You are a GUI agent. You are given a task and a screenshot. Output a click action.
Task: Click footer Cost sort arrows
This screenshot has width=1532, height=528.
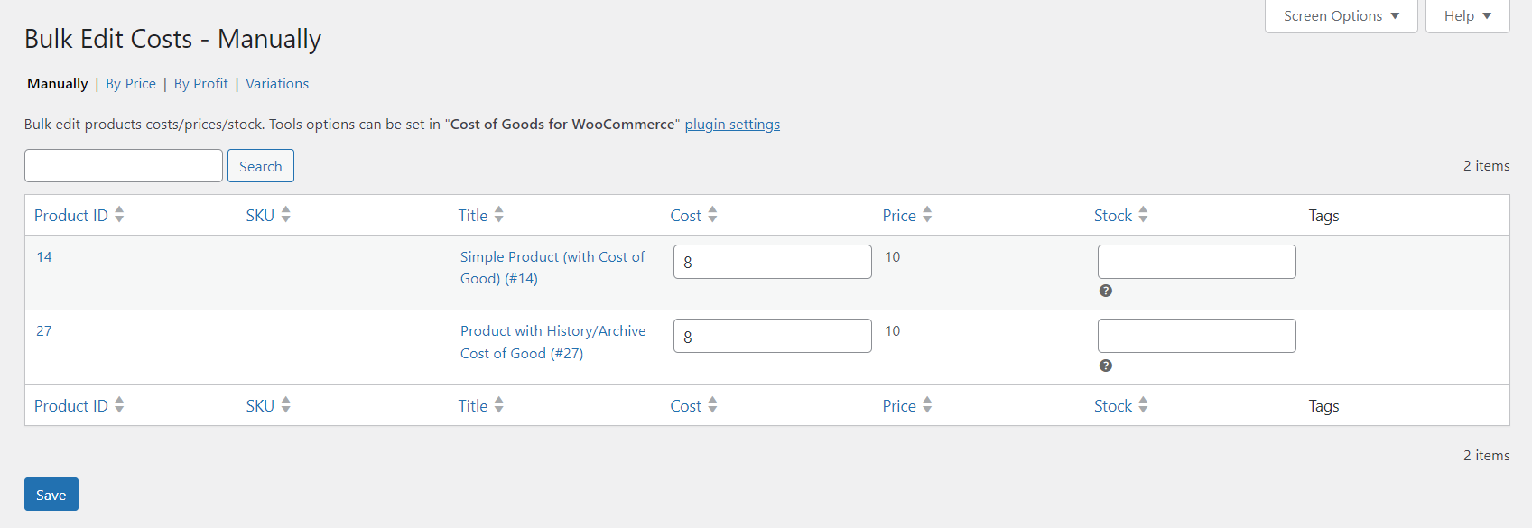[x=712, y=405]
